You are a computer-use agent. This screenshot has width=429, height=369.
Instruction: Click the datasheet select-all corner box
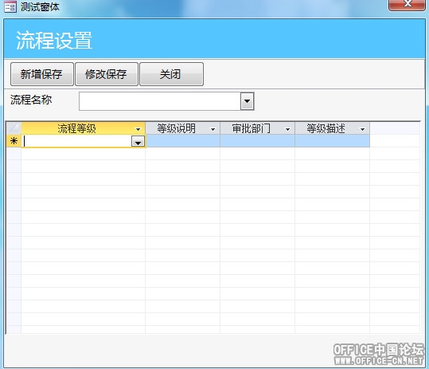(14, 128)
